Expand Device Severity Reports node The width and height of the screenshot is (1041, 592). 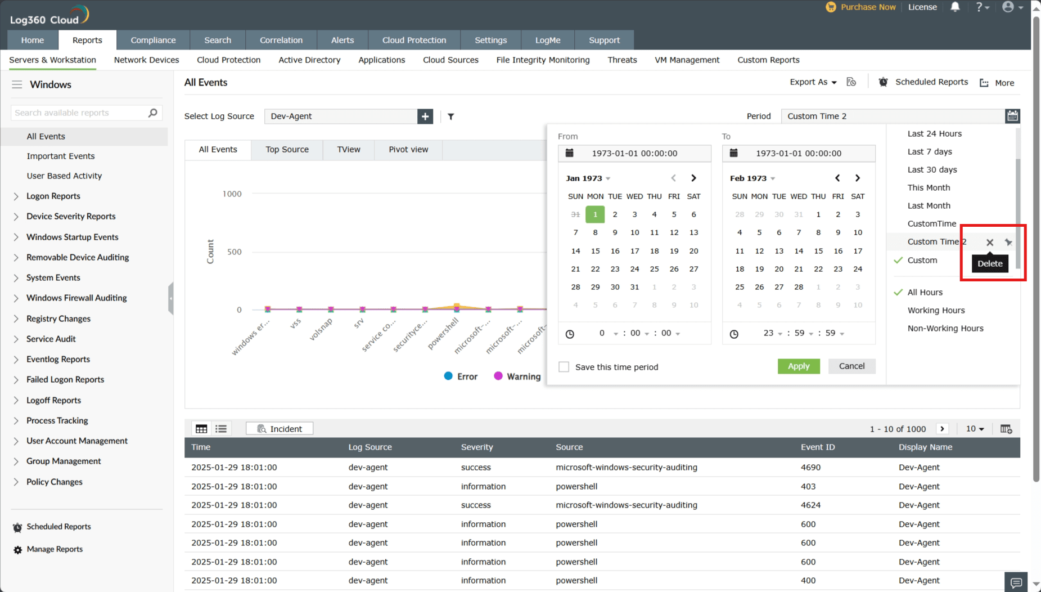16,217
